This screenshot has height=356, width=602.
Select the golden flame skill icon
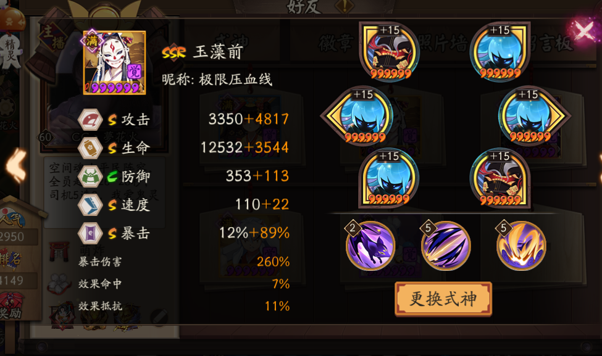[x=521, y=246]
